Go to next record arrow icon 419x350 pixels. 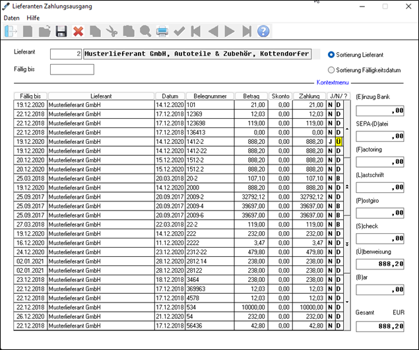pos(230,31)
